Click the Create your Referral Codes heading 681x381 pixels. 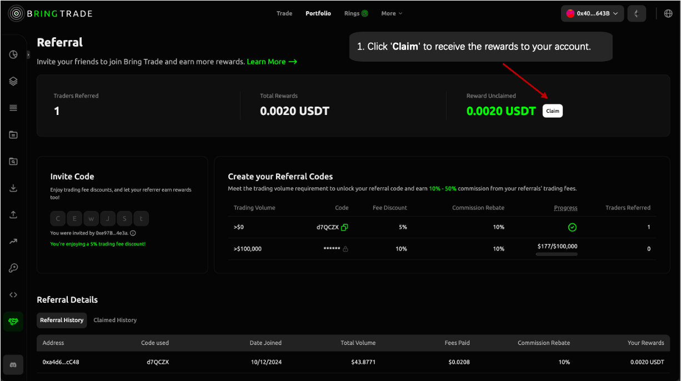[x=281, y=177]
